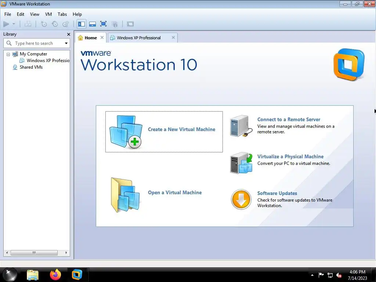Click the VMware Workstation logo icon
This screenshot has width=376, height=282.
(x=349, y=65)
